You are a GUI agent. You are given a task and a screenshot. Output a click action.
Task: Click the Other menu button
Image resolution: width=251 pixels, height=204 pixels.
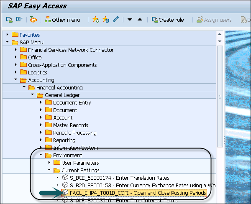tap(63, 20)
